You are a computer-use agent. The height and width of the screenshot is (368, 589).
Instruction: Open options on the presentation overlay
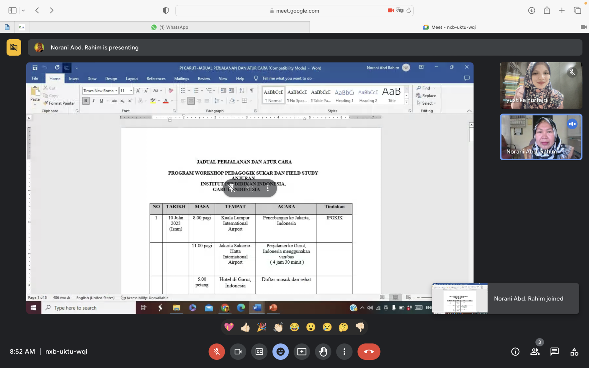(268, 188)
